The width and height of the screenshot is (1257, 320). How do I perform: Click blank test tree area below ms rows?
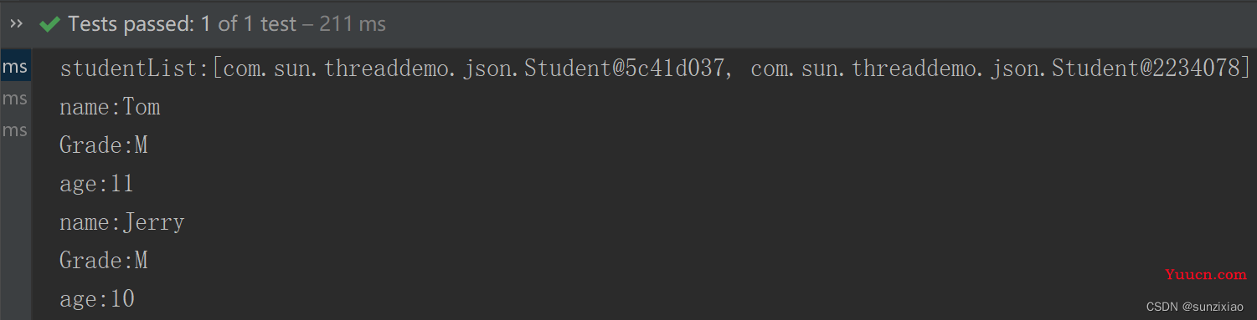click(x=15, y=234)
